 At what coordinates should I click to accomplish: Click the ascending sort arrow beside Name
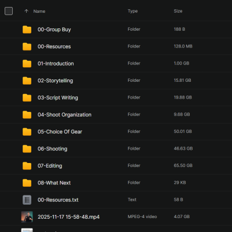click(26, 11)
